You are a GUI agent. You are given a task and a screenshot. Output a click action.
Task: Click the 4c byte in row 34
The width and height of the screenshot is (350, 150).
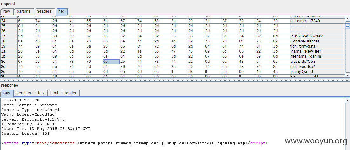click(x=77, y=21)
